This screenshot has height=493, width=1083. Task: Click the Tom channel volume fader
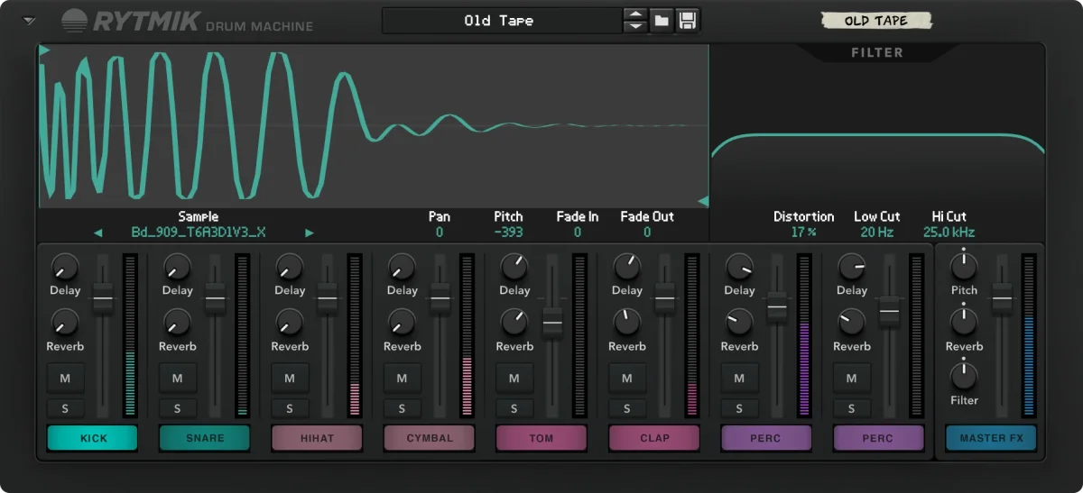click(552, 322)
